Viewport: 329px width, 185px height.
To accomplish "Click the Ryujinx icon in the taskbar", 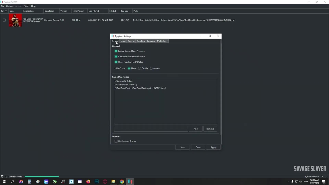I will tap(130, 182).
